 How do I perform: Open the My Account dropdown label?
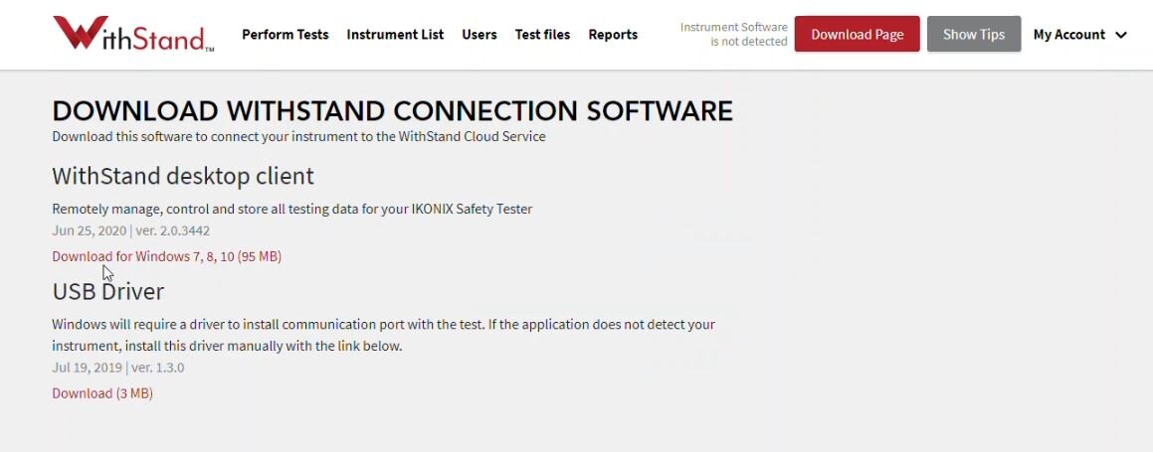pyautogui.click(x=1069, y=35)
